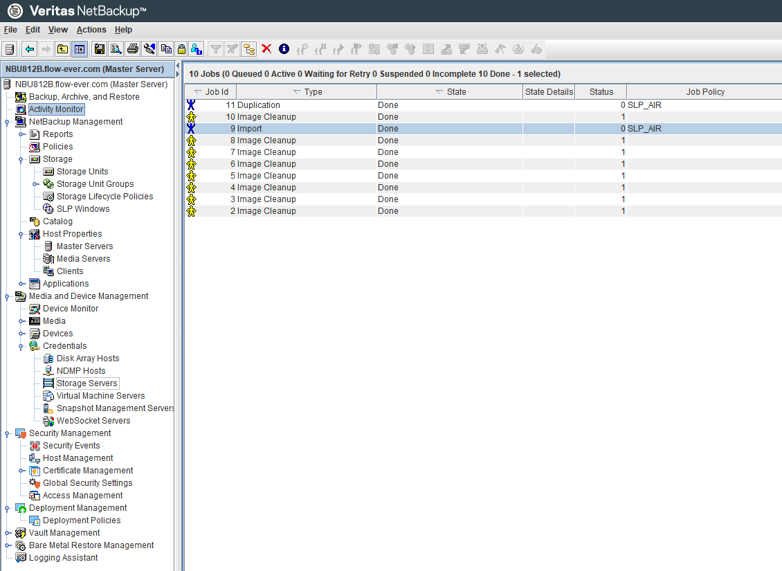Open Policies in the tree

click(x=58, y=147)
